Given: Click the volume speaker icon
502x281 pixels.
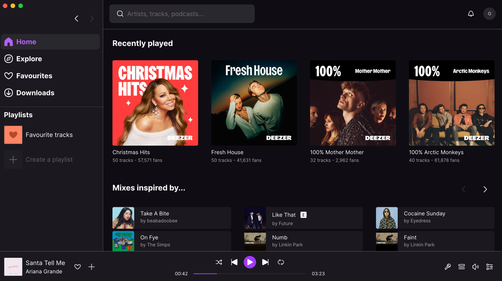Looking at the screenshot, I should click(x=476, y=267).
